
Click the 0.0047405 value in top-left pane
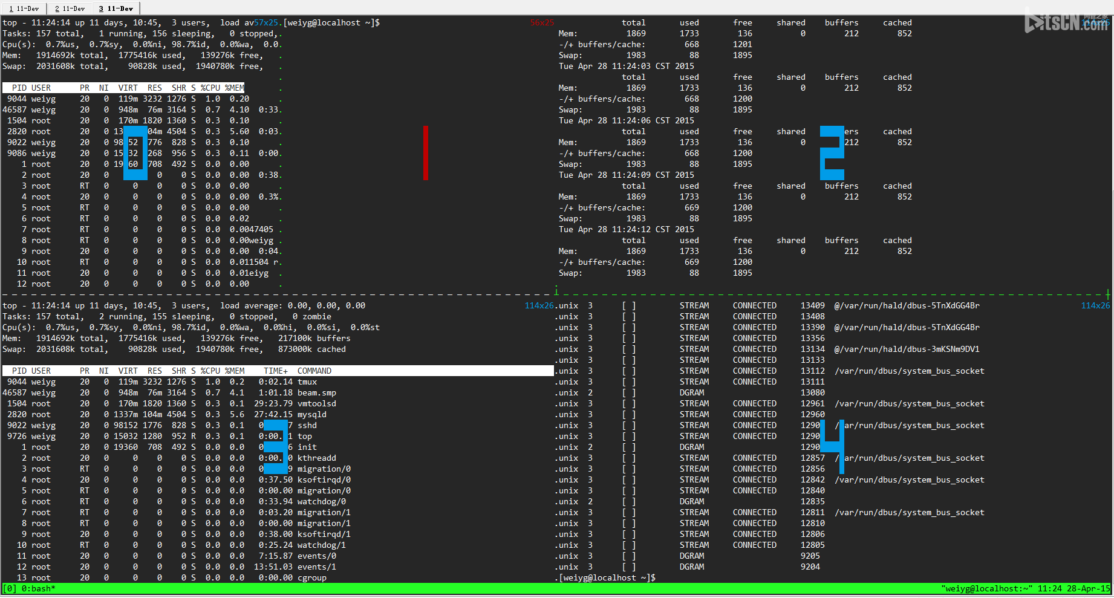pos(252,230)
